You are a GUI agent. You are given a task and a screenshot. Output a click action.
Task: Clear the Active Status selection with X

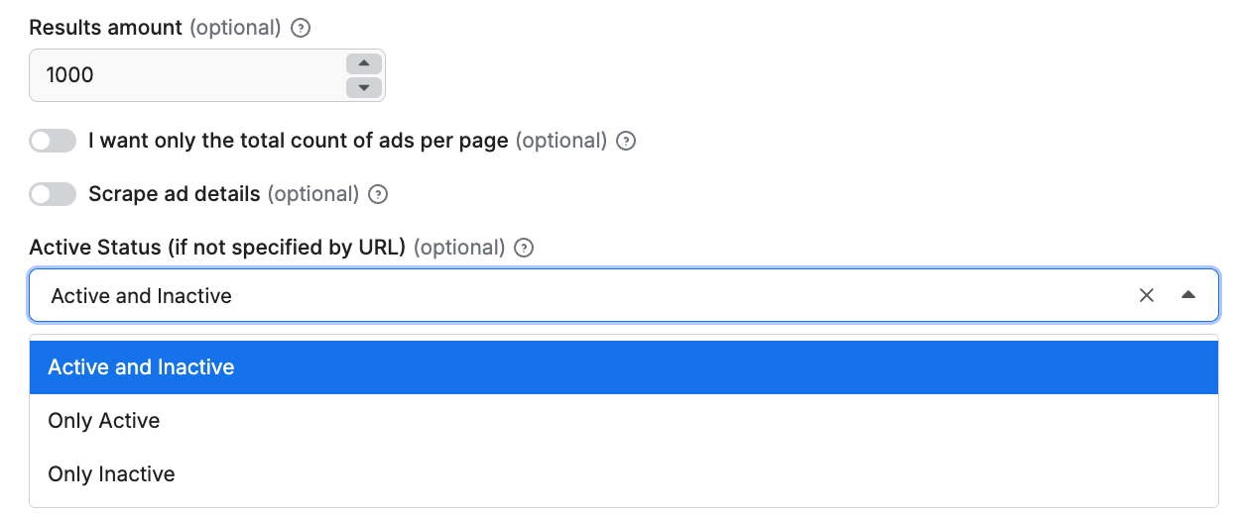[1147, 295]
